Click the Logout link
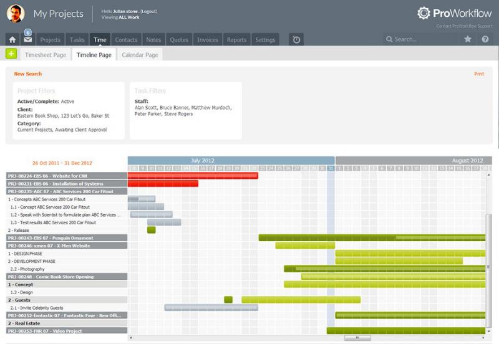The width and height of the screenshot is (499, 344). point(149,11)
